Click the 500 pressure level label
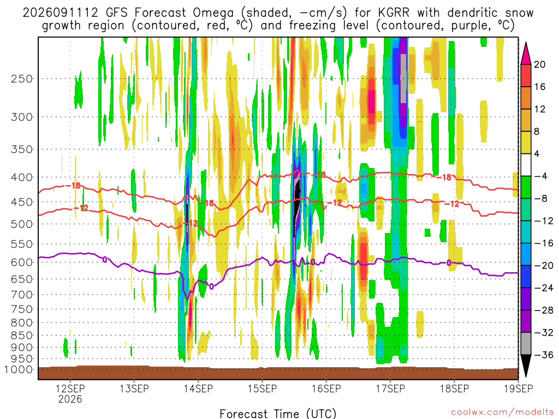This screenshot has width=559, height=419. click(x=22, y=224)
